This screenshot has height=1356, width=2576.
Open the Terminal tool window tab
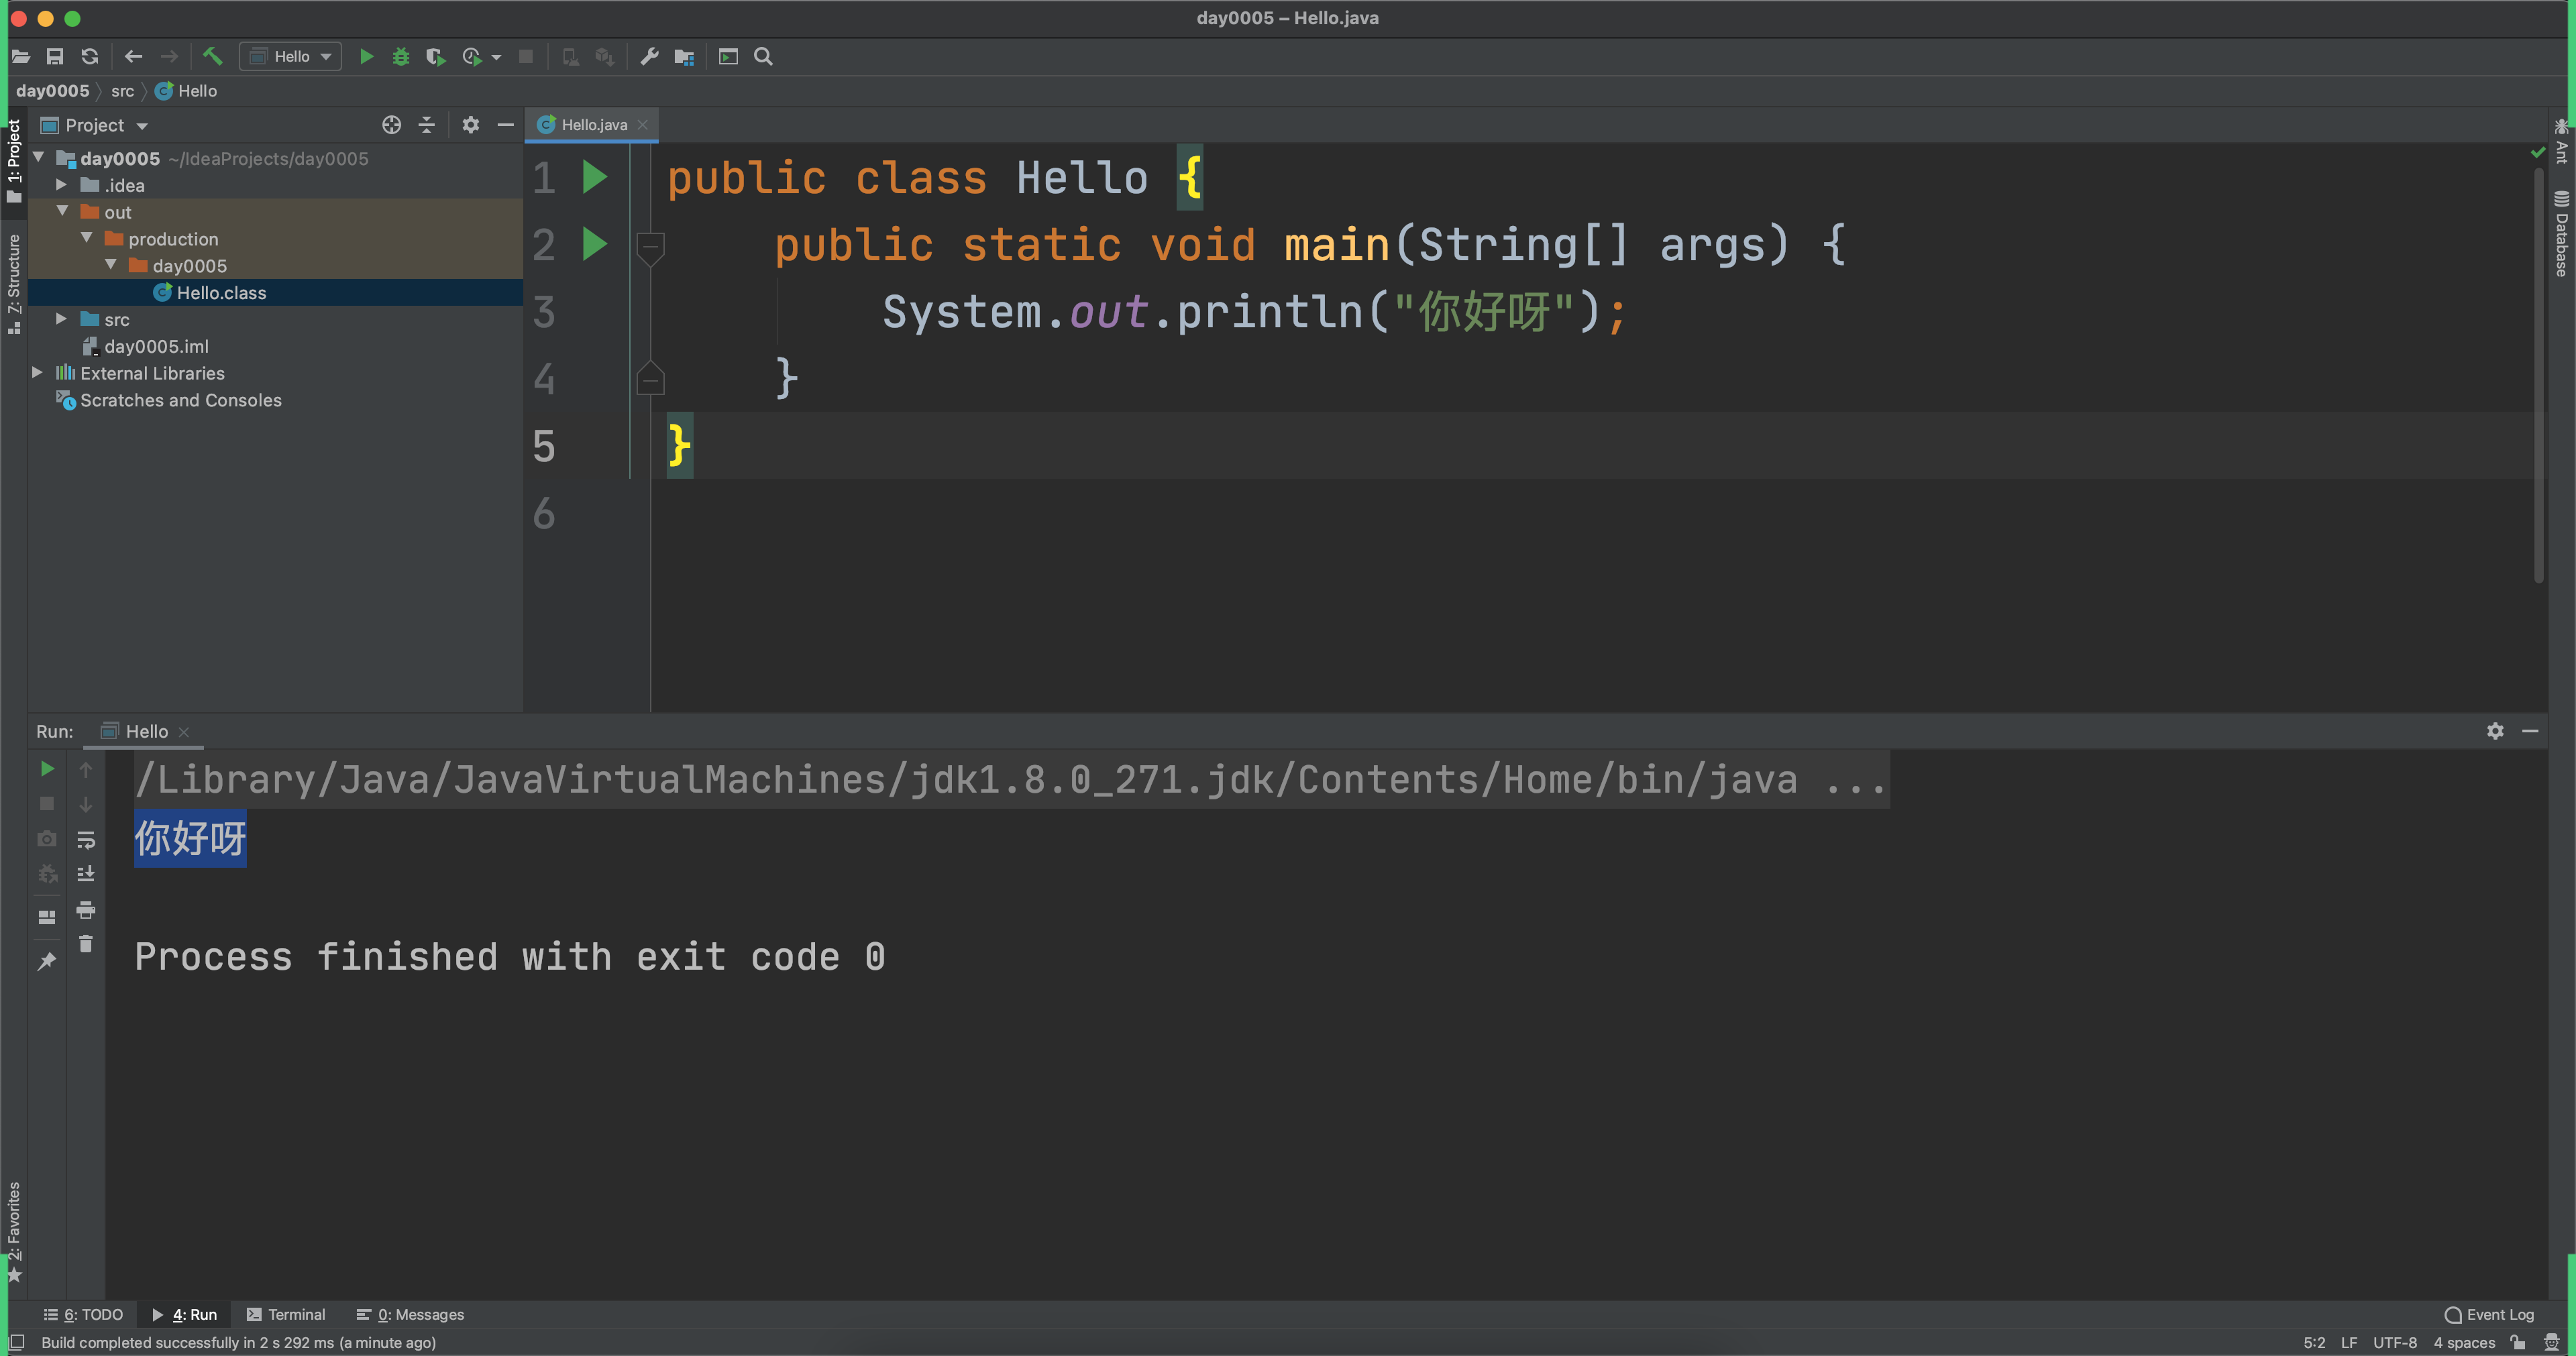[x=286, y=1314]
